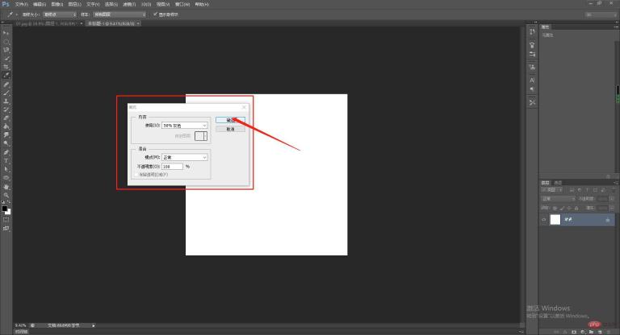Switch to the Channels tab in layers panel
Viewport: 620px width, 335px height.
558,183
